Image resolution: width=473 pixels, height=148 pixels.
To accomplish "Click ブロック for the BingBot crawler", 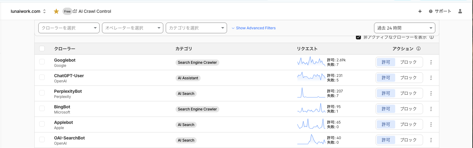I will [408, 109].
